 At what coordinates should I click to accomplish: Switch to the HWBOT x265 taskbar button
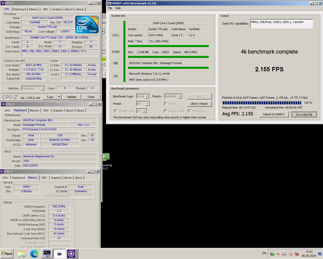click(59, 253)
